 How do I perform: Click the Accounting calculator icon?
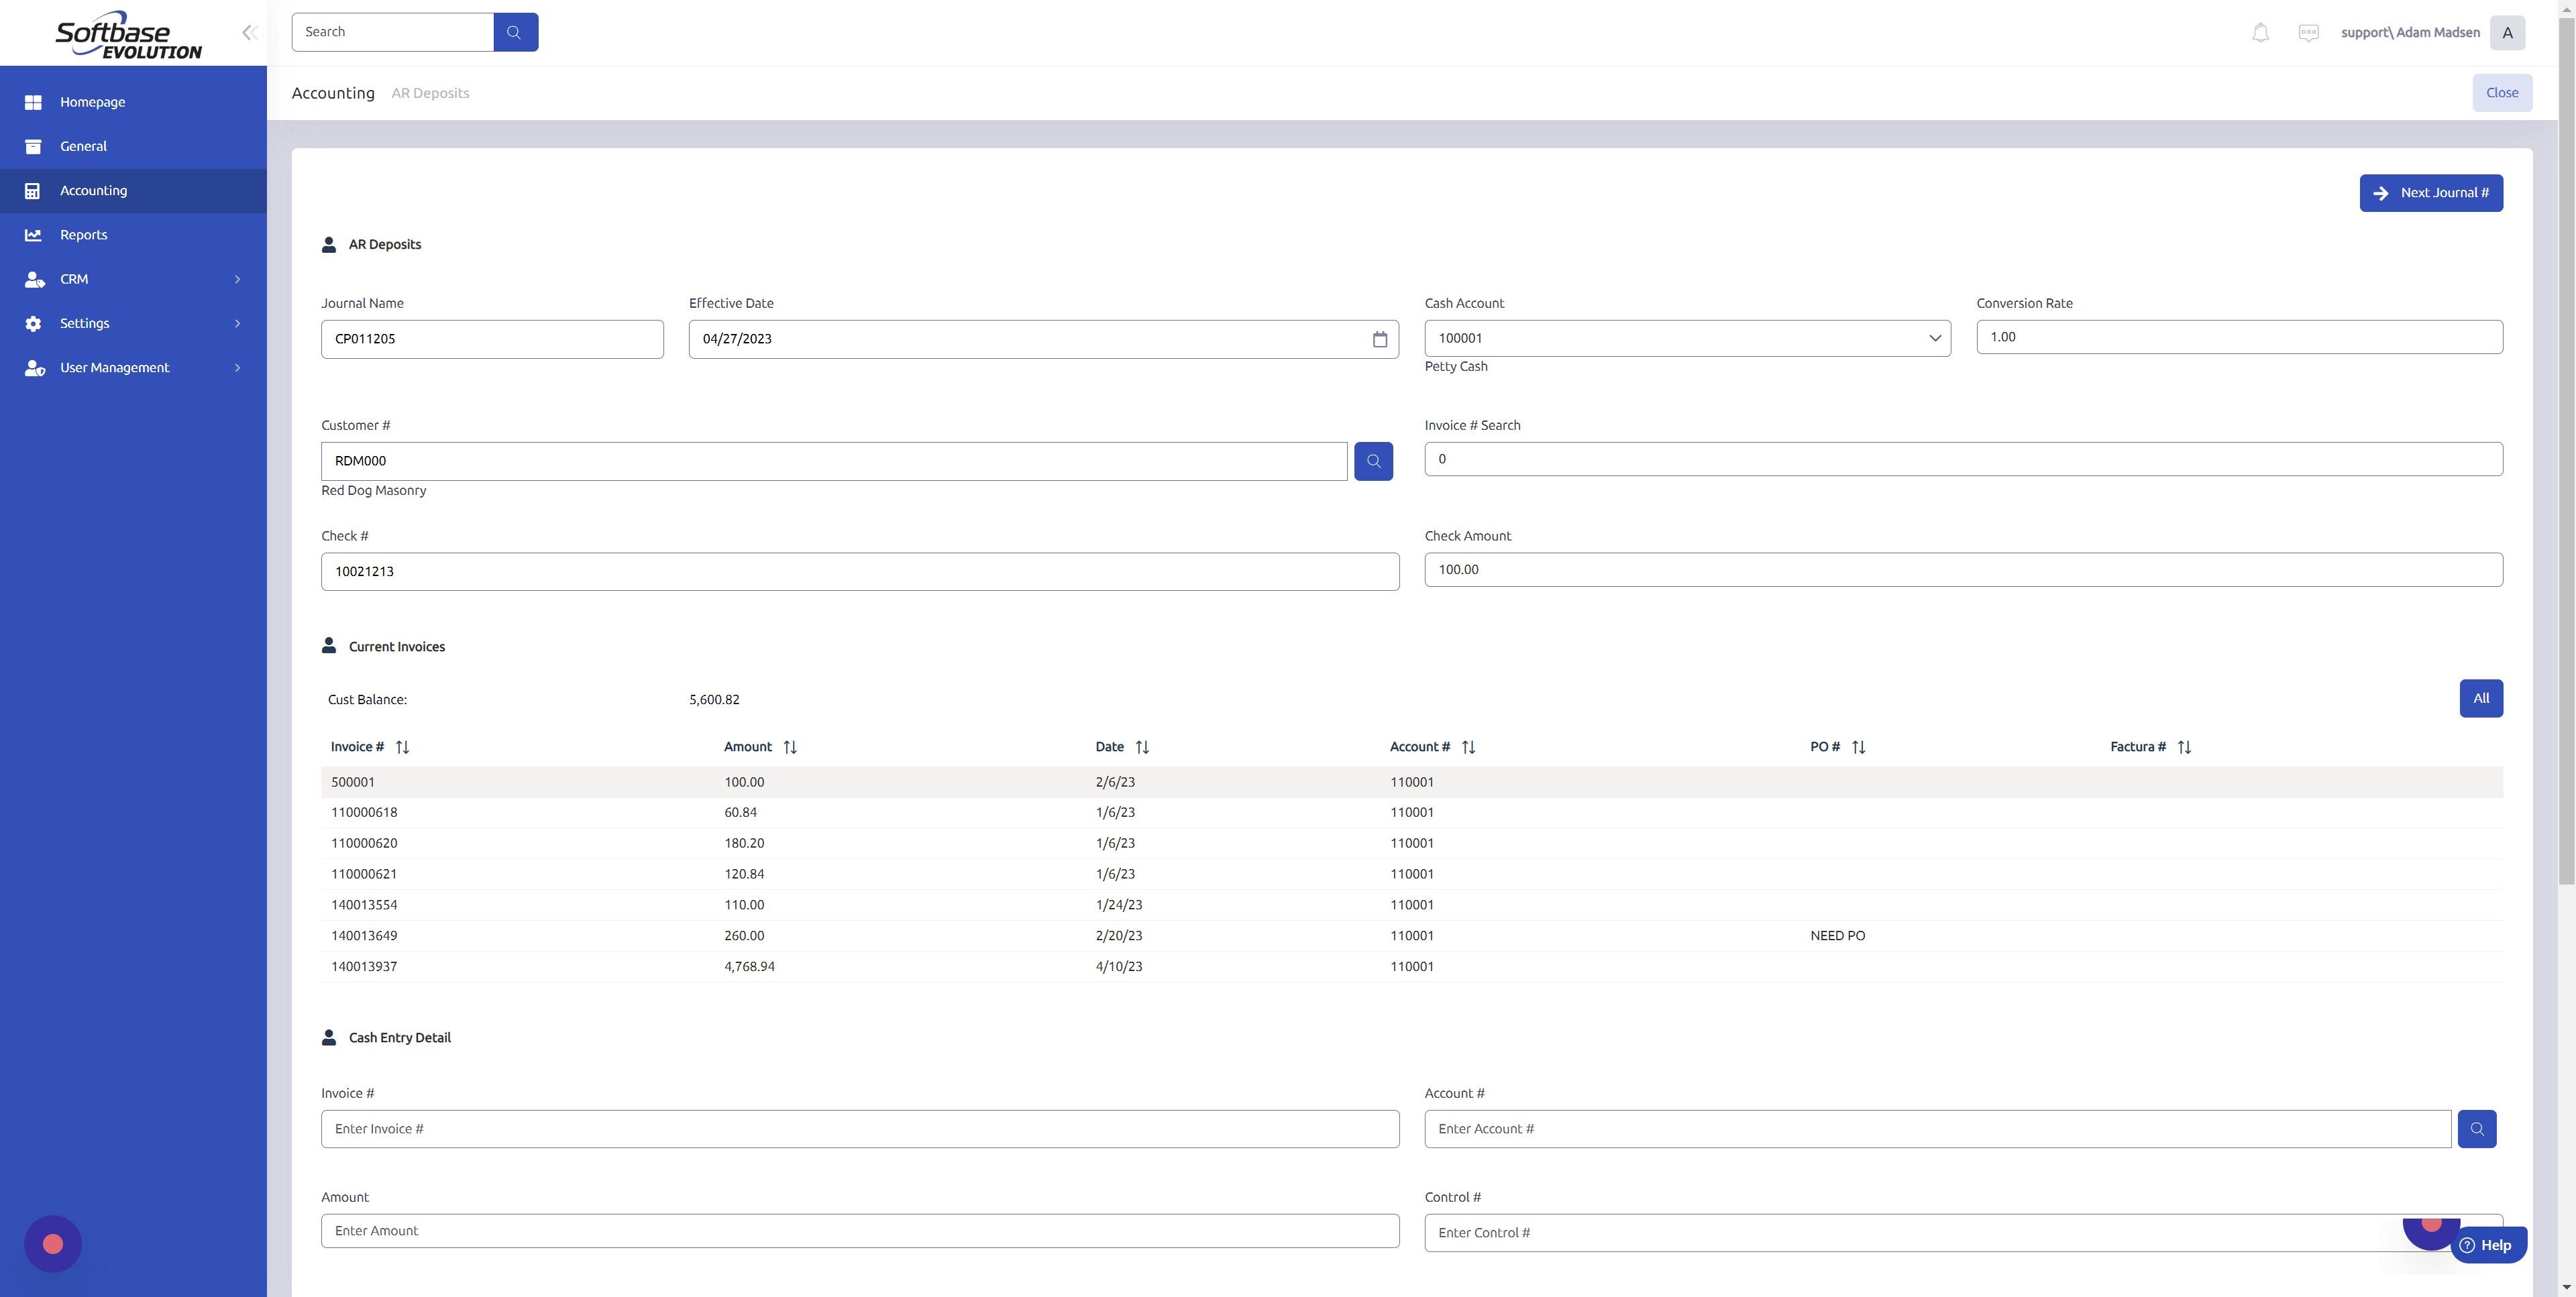point(33,190)
